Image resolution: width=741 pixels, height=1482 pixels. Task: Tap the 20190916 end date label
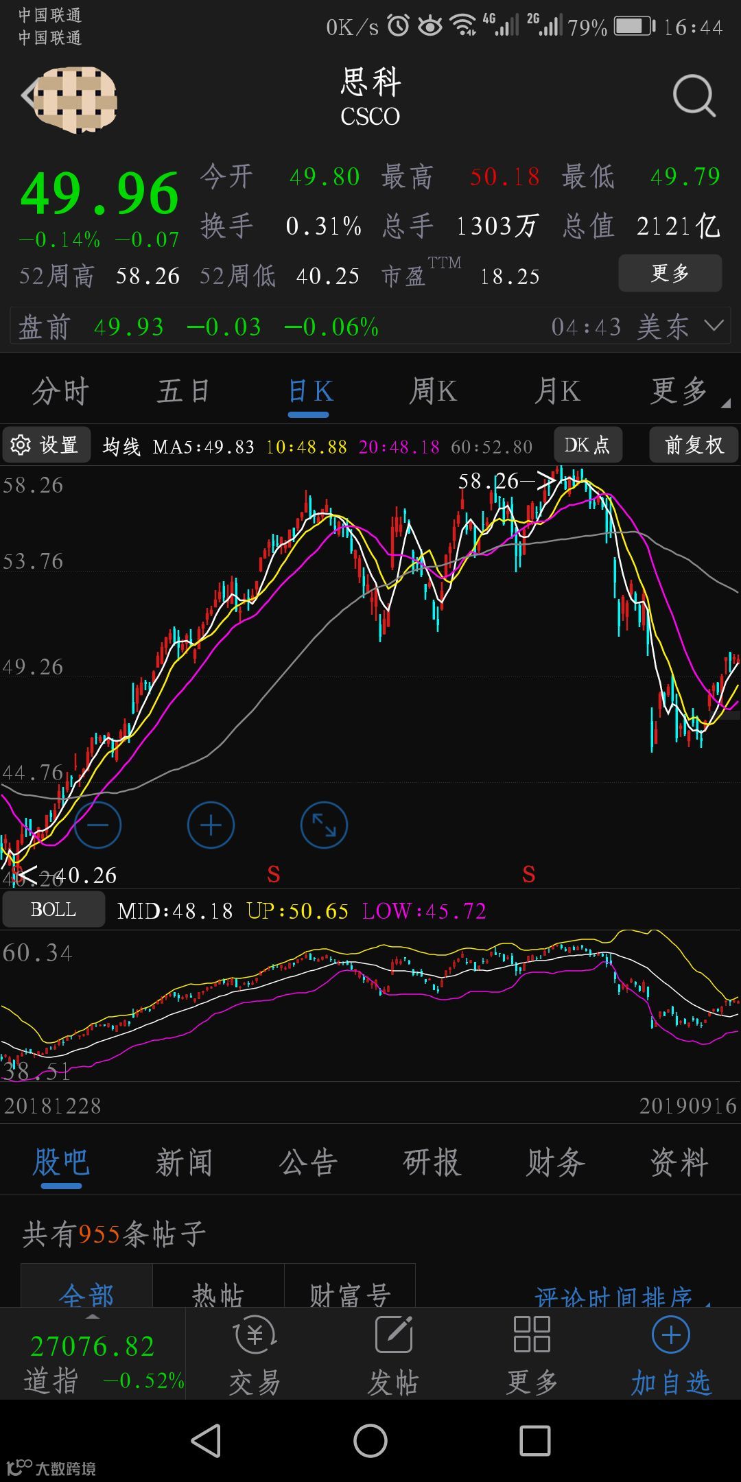[x=687, y=1106]
